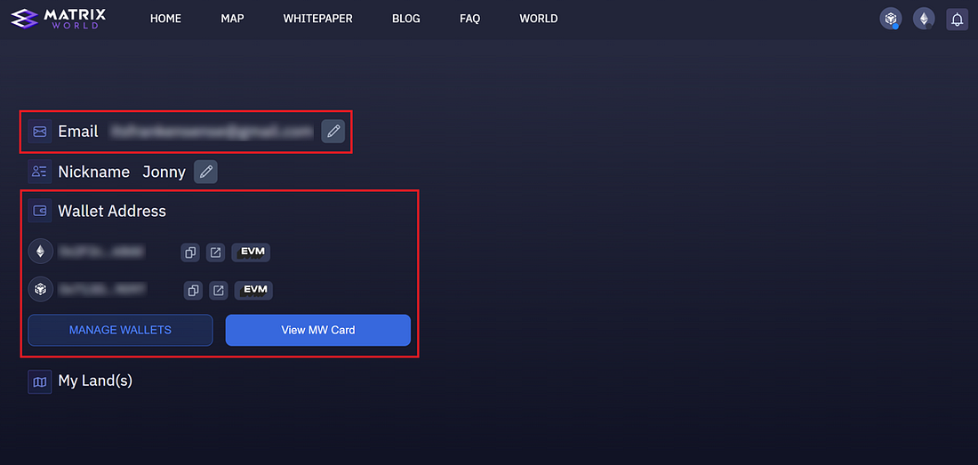Edit nickname Jonny with pencil icon
Screen dimensions: 978x465
[x=205, y=172]
